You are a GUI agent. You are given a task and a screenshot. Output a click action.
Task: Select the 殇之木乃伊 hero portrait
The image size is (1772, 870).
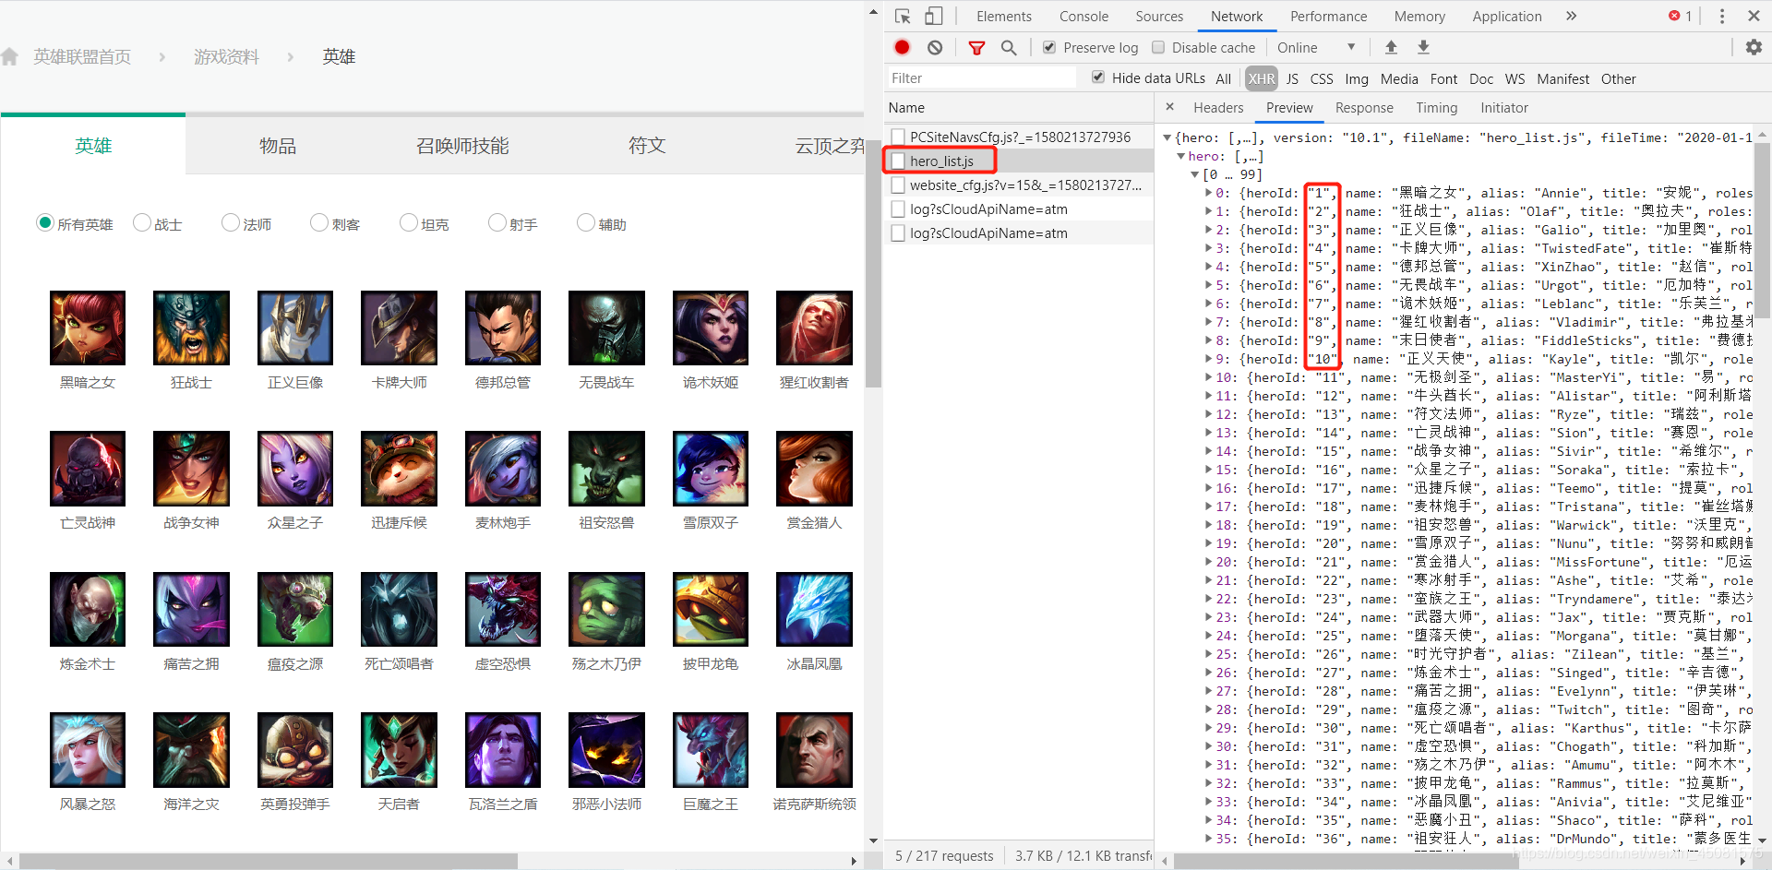tap(606, 609)
